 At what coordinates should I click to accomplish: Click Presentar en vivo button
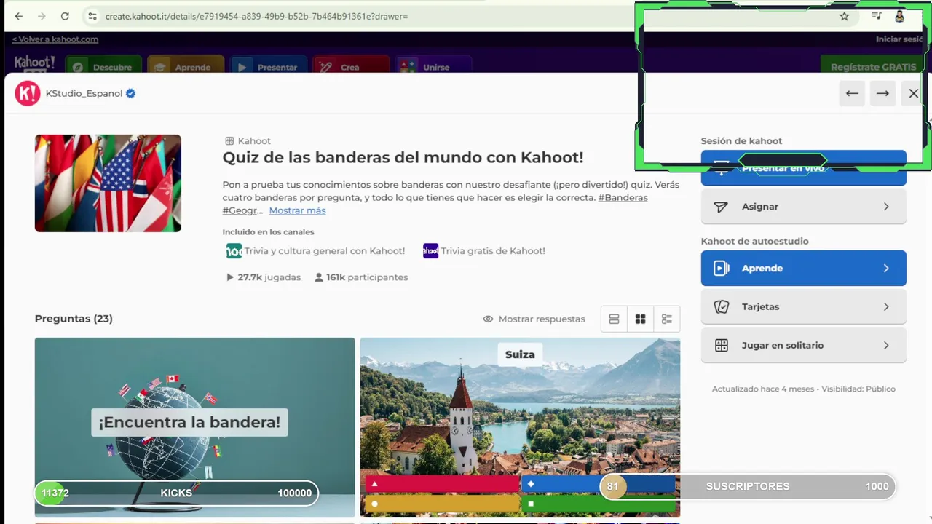coord(804,168)
